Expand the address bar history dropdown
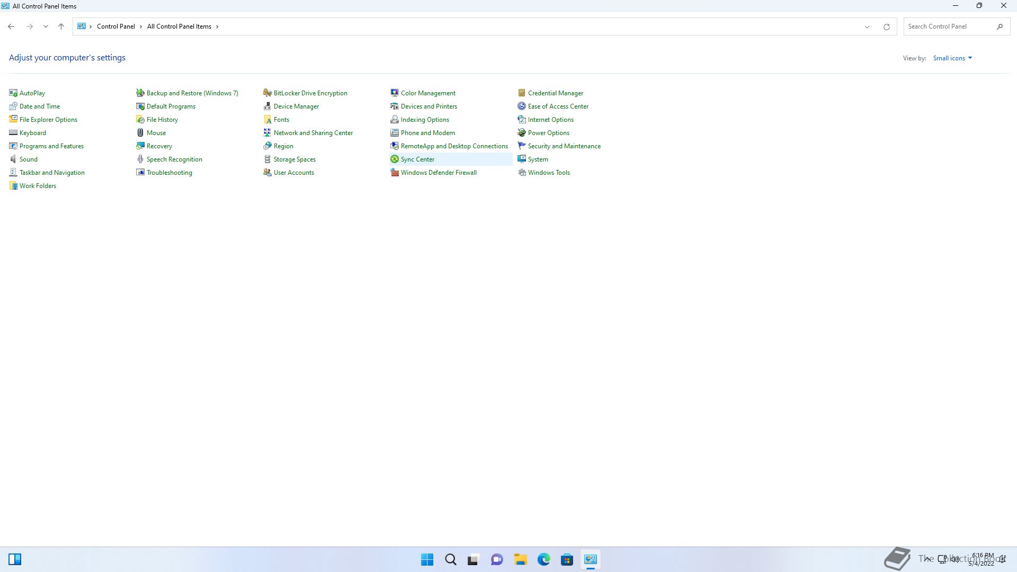Screen dimensions: 1017x572 tap(867, 26)
